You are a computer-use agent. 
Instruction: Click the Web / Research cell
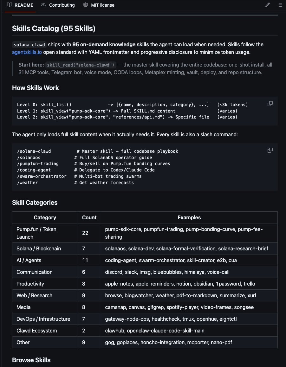click(45, 295)
